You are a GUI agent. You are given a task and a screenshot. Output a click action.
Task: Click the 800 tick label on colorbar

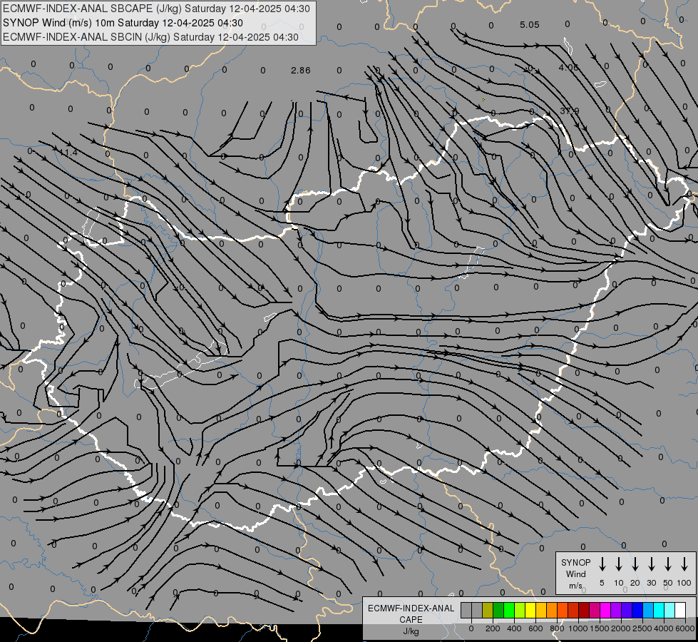pyautogui.click(x=557, y=628)
